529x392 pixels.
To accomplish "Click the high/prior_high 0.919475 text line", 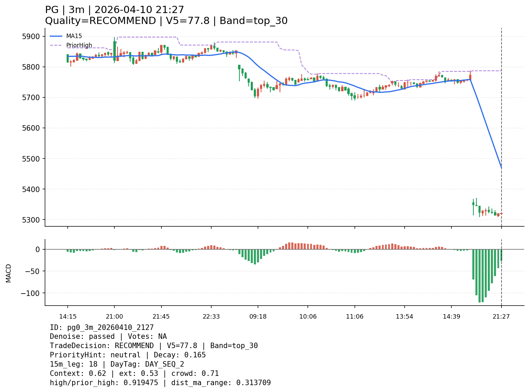I will point(160,383).
